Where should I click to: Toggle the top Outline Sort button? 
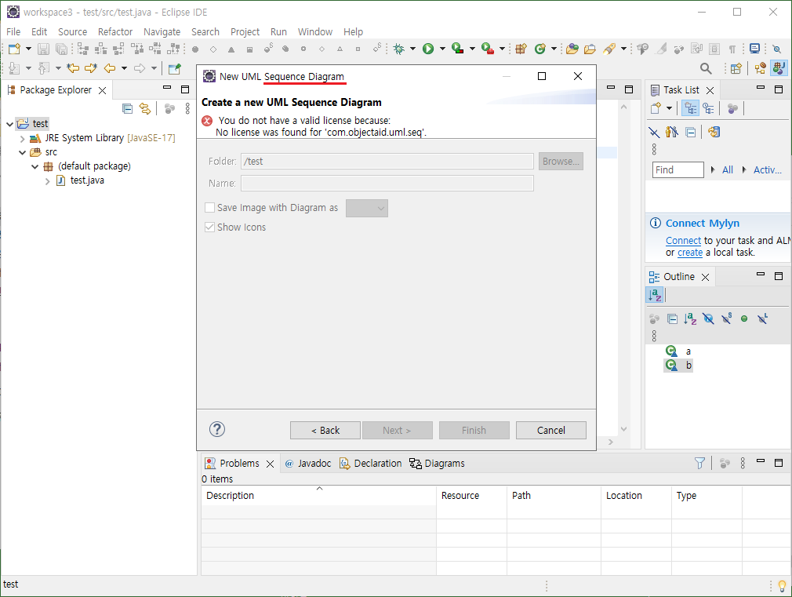tap(655, 295)
